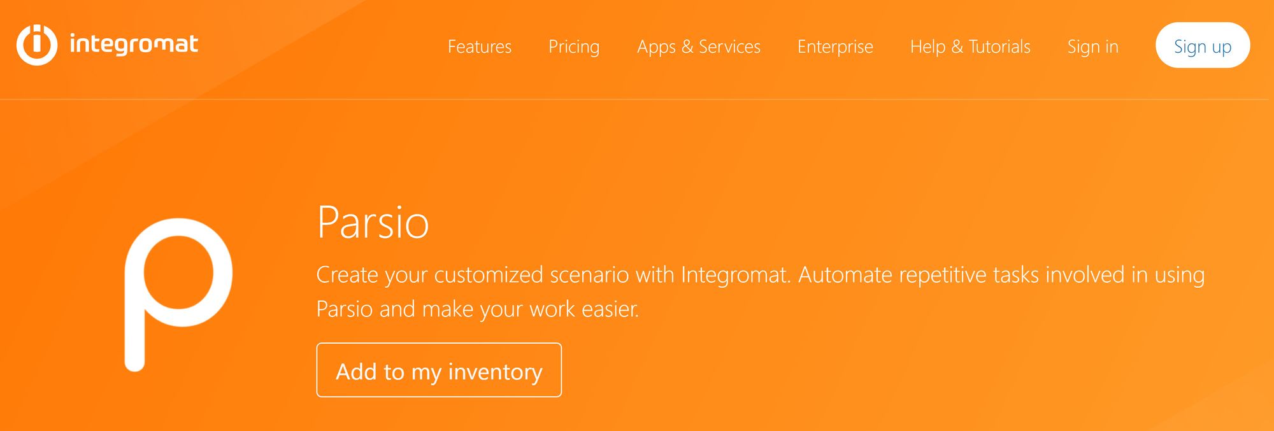This screenshot has width=1274, height=431.
Task: Open Help & Tutorials
Action: click(x=970, y=46)
